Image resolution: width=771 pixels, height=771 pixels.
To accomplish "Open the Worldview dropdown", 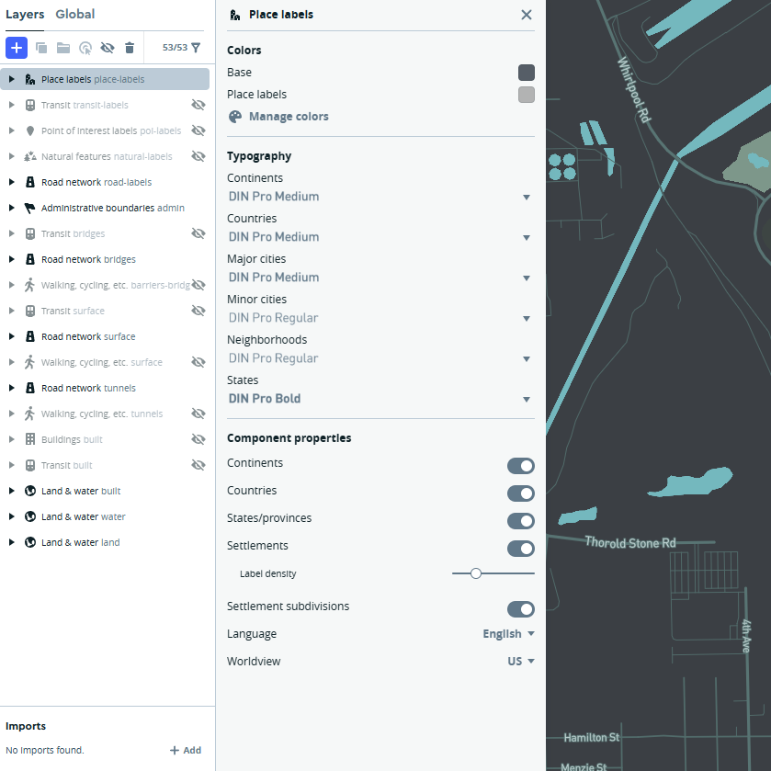I will tap(520, 661).
